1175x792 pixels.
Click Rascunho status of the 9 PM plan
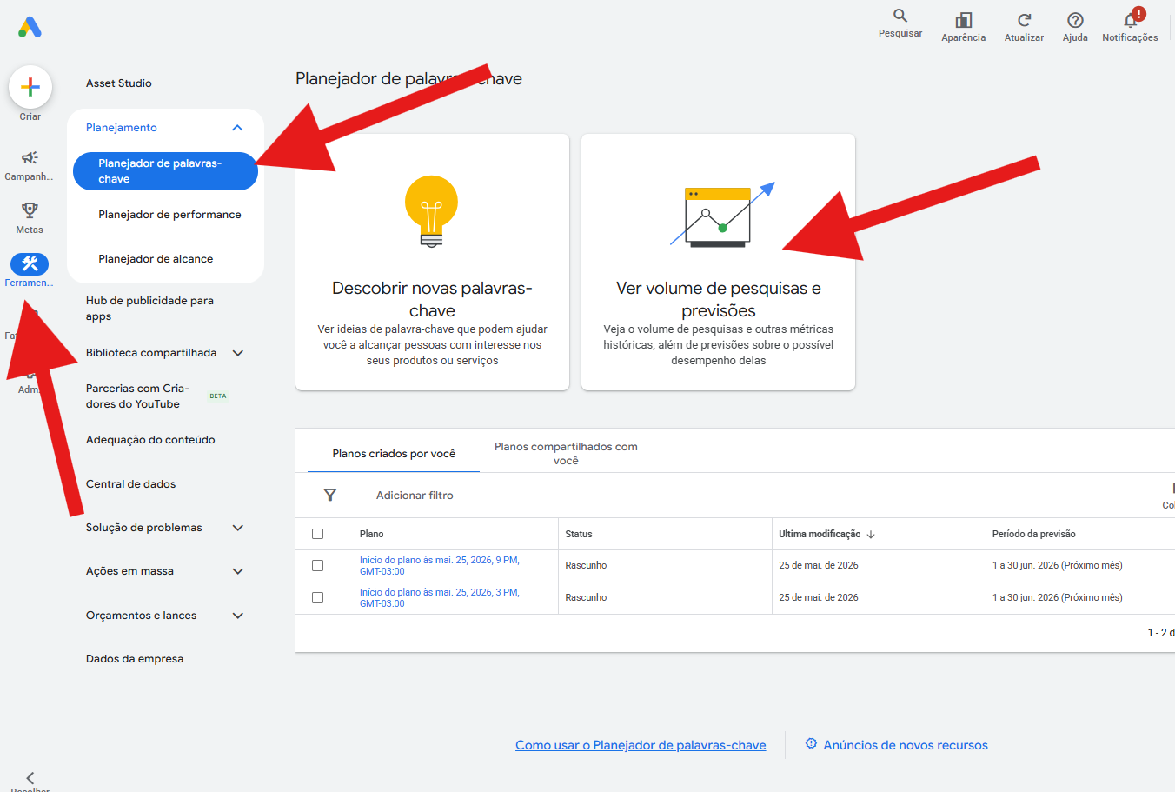tap(586, 565)
